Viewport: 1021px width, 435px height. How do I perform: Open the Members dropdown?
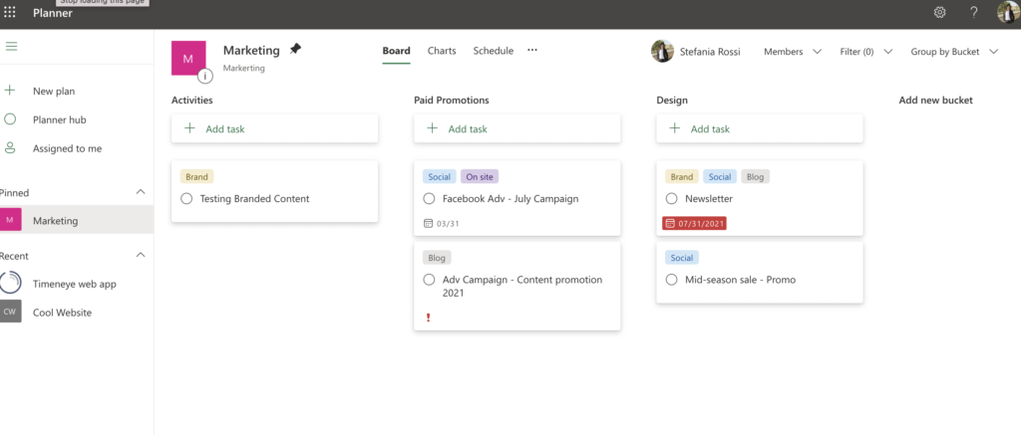coord(793,52)
